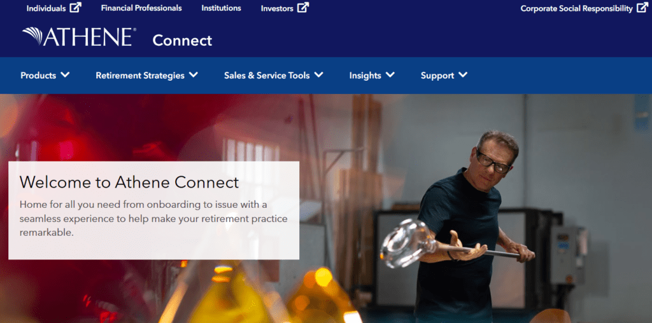Open the Insights menu label
Viewport: 652px width, 323px height.
pyautogui.click(x=365, y=76)
